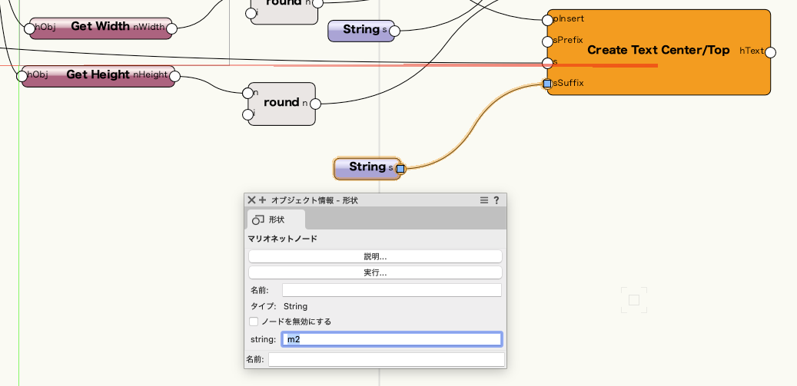Click the hObj input port of Get Height
The image size is (797, 386).
22,76
